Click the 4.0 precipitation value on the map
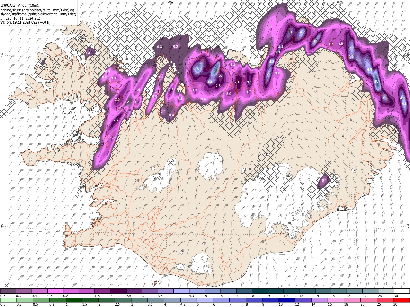 coord(358,60)
